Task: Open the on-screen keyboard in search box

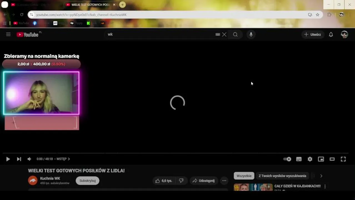Action: (x=218, y=34)
